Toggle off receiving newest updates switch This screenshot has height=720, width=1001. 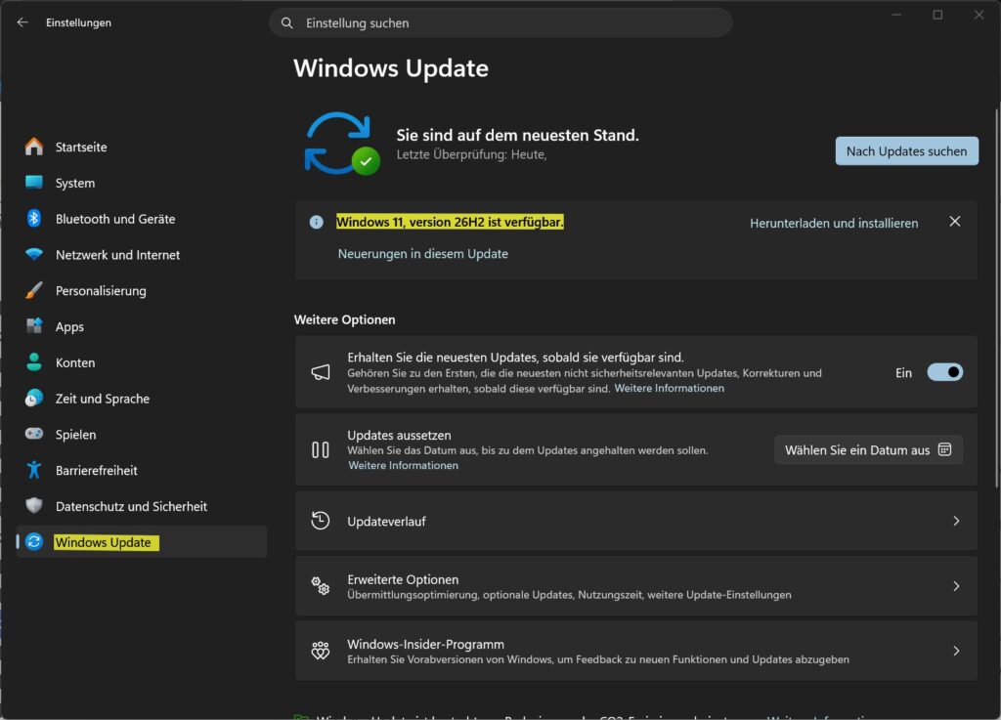click(x=945, y=372)
